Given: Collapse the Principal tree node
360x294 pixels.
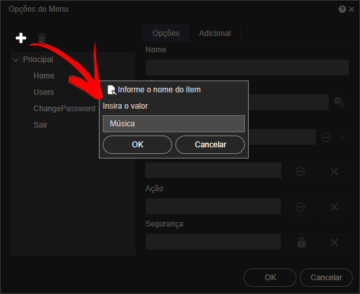Looking at the screenshot, I should [16, 60].
